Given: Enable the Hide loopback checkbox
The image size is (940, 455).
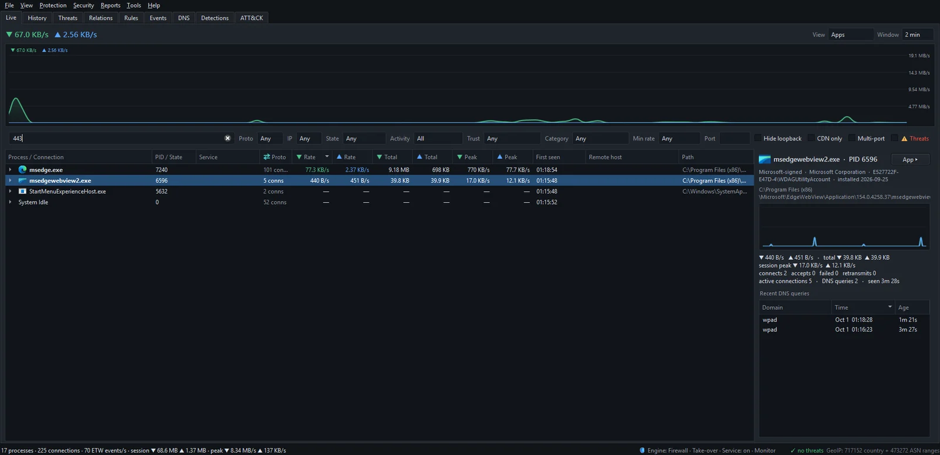Looking at the screenshot, I should point(758,138).
